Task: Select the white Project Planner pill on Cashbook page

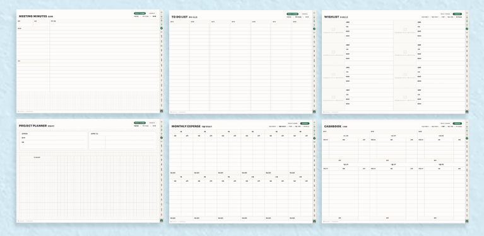Action: click(x=445, y=123)
